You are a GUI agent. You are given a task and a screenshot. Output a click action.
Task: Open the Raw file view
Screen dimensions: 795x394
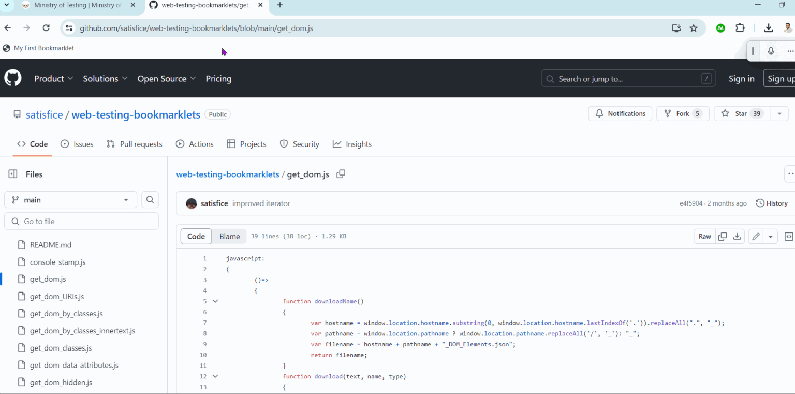pos(705,237)
